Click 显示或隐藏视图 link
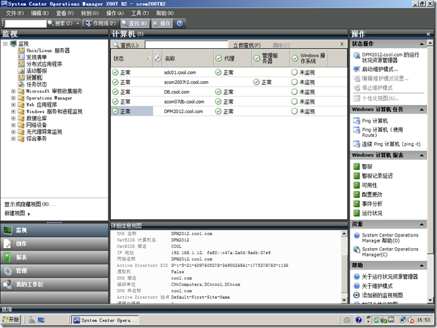 click(30, 204)
